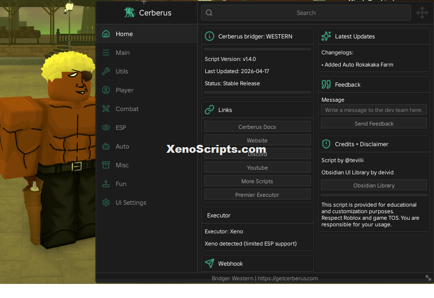Click 'Obsidian UI Library by deivid' text
Viewport: 434px width, 298px height.
pos(357,172)
